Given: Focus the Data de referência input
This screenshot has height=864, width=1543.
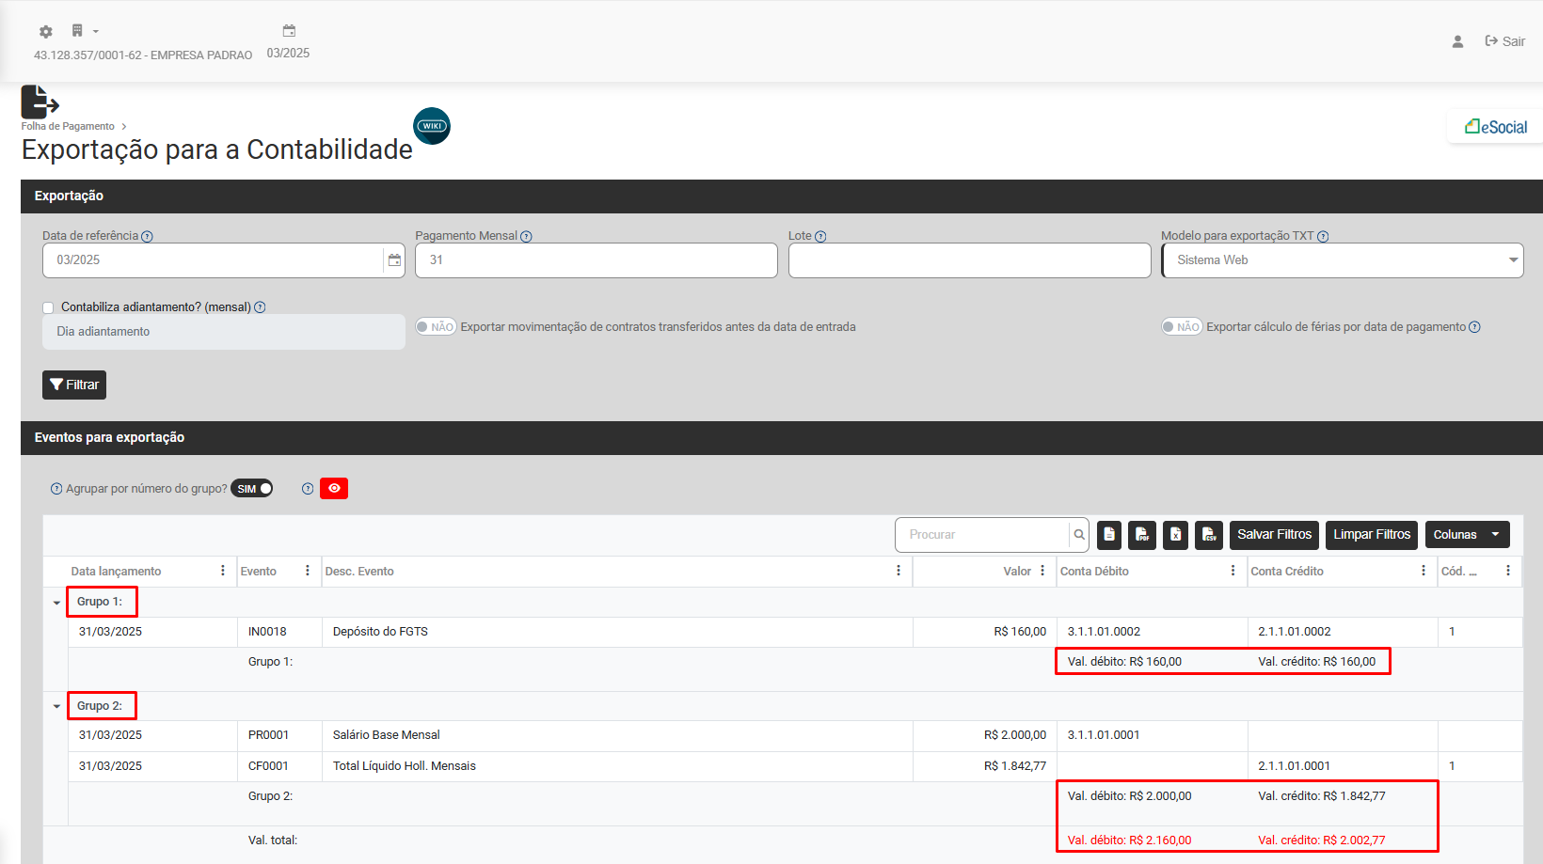Looking at the screenshot, I should (x=213, y=260).
